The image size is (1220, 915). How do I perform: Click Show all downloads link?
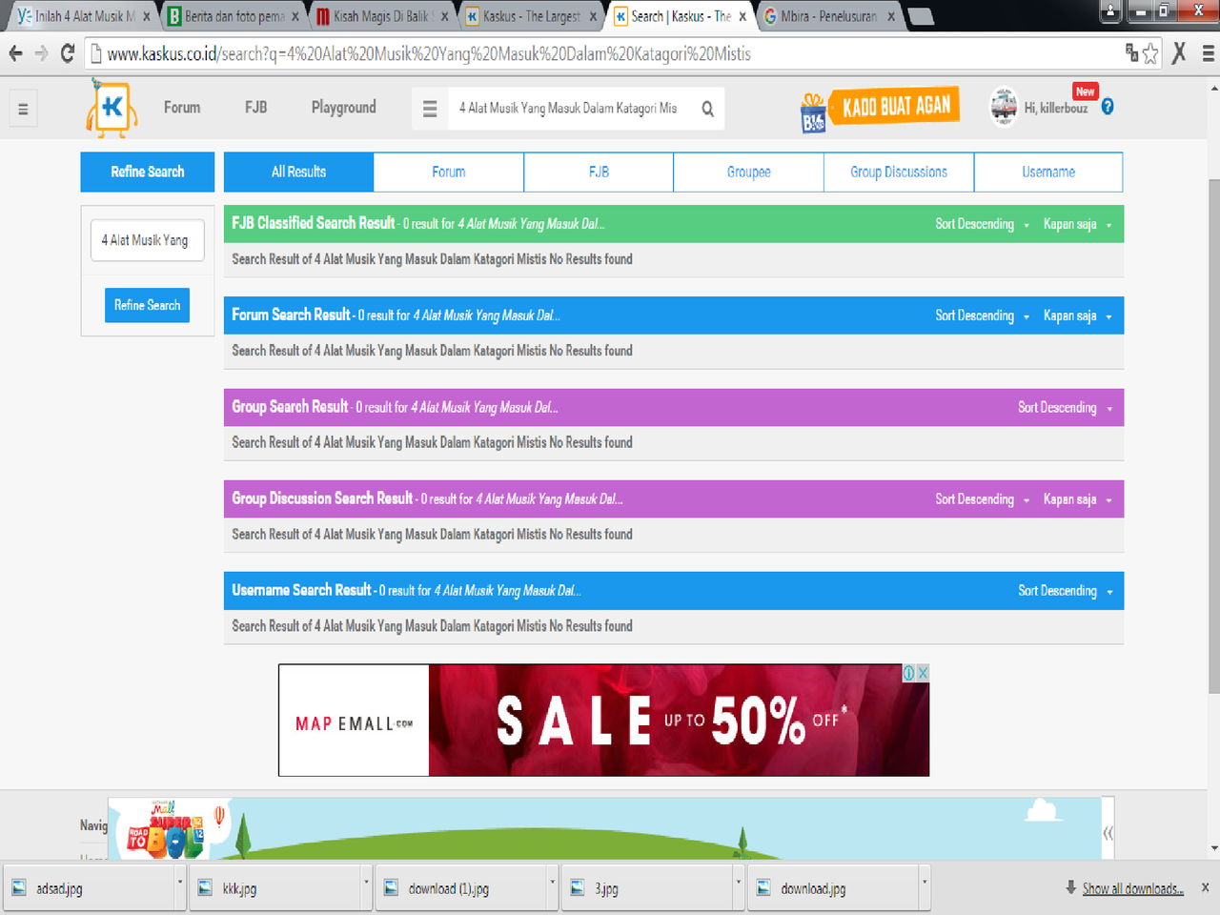(1132, 888)
